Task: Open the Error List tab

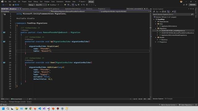Action: pyautogui.click(x=4, y=102)
